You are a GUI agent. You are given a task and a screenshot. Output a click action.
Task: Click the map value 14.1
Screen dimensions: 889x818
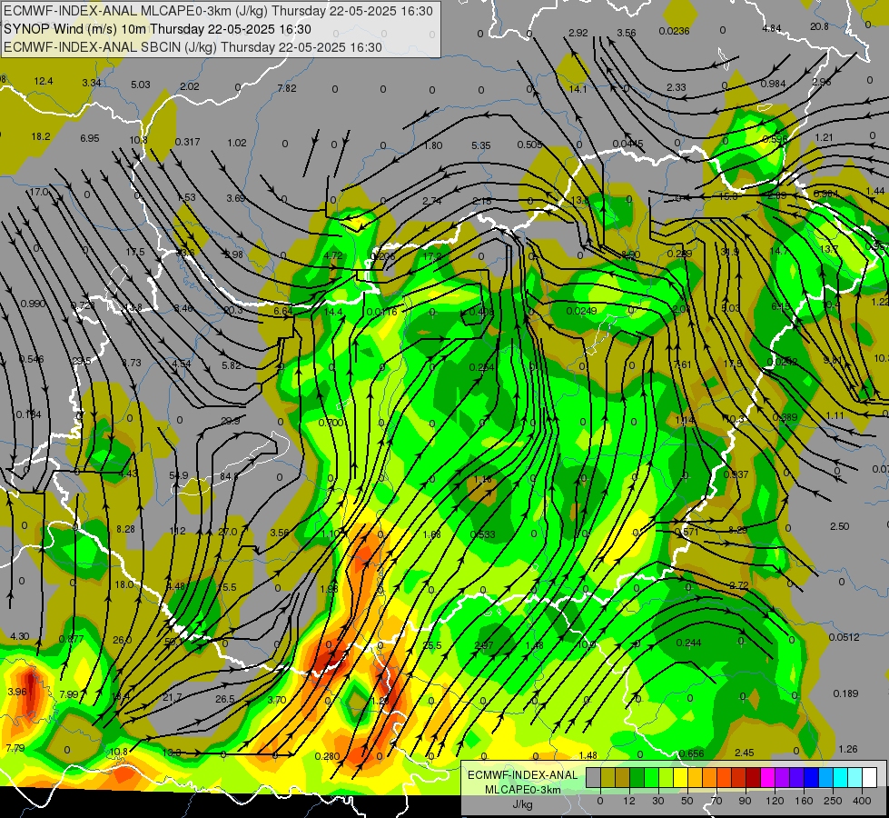coord(578,88)
